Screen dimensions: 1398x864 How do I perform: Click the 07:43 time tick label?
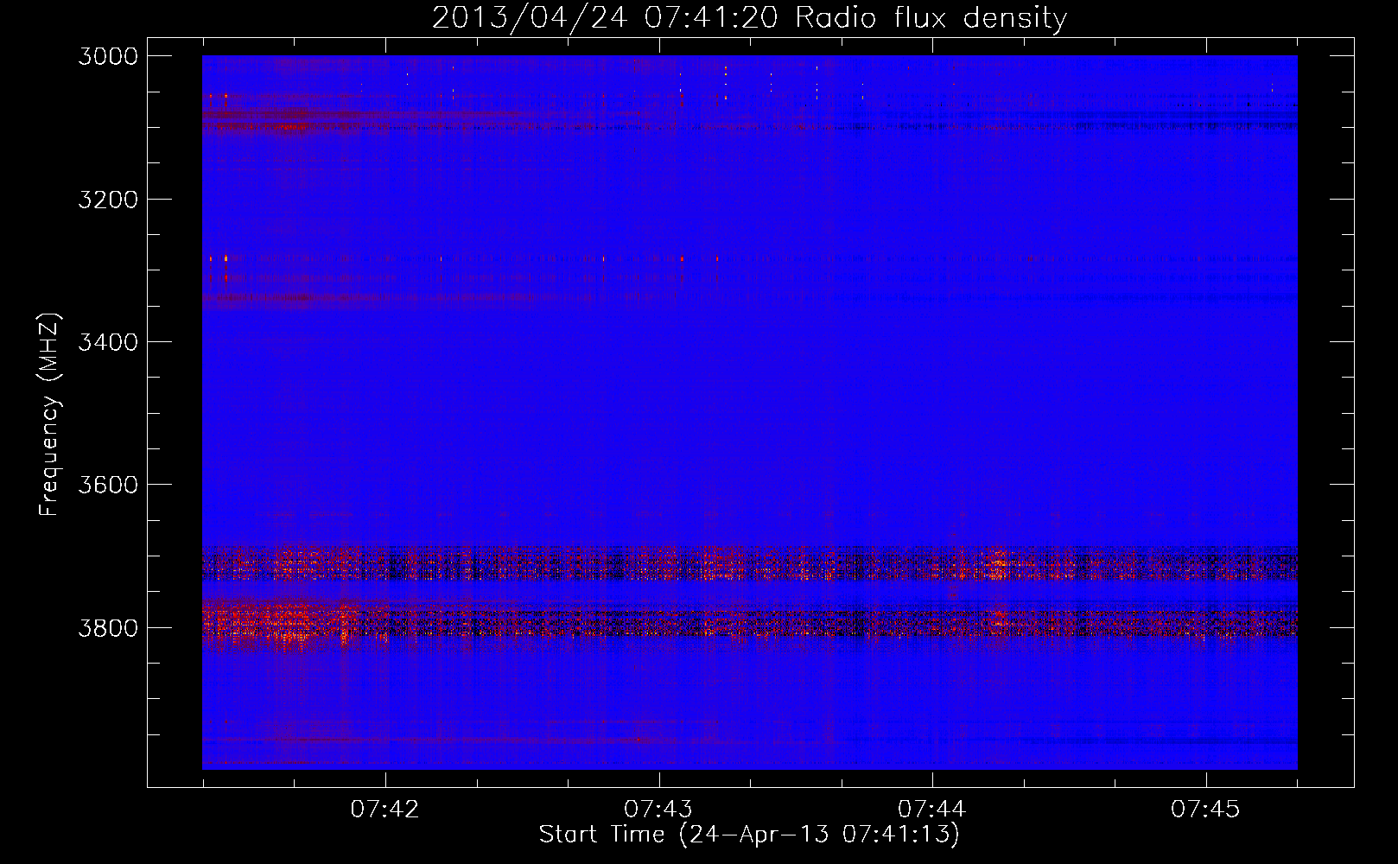click(x=658, y=810)
